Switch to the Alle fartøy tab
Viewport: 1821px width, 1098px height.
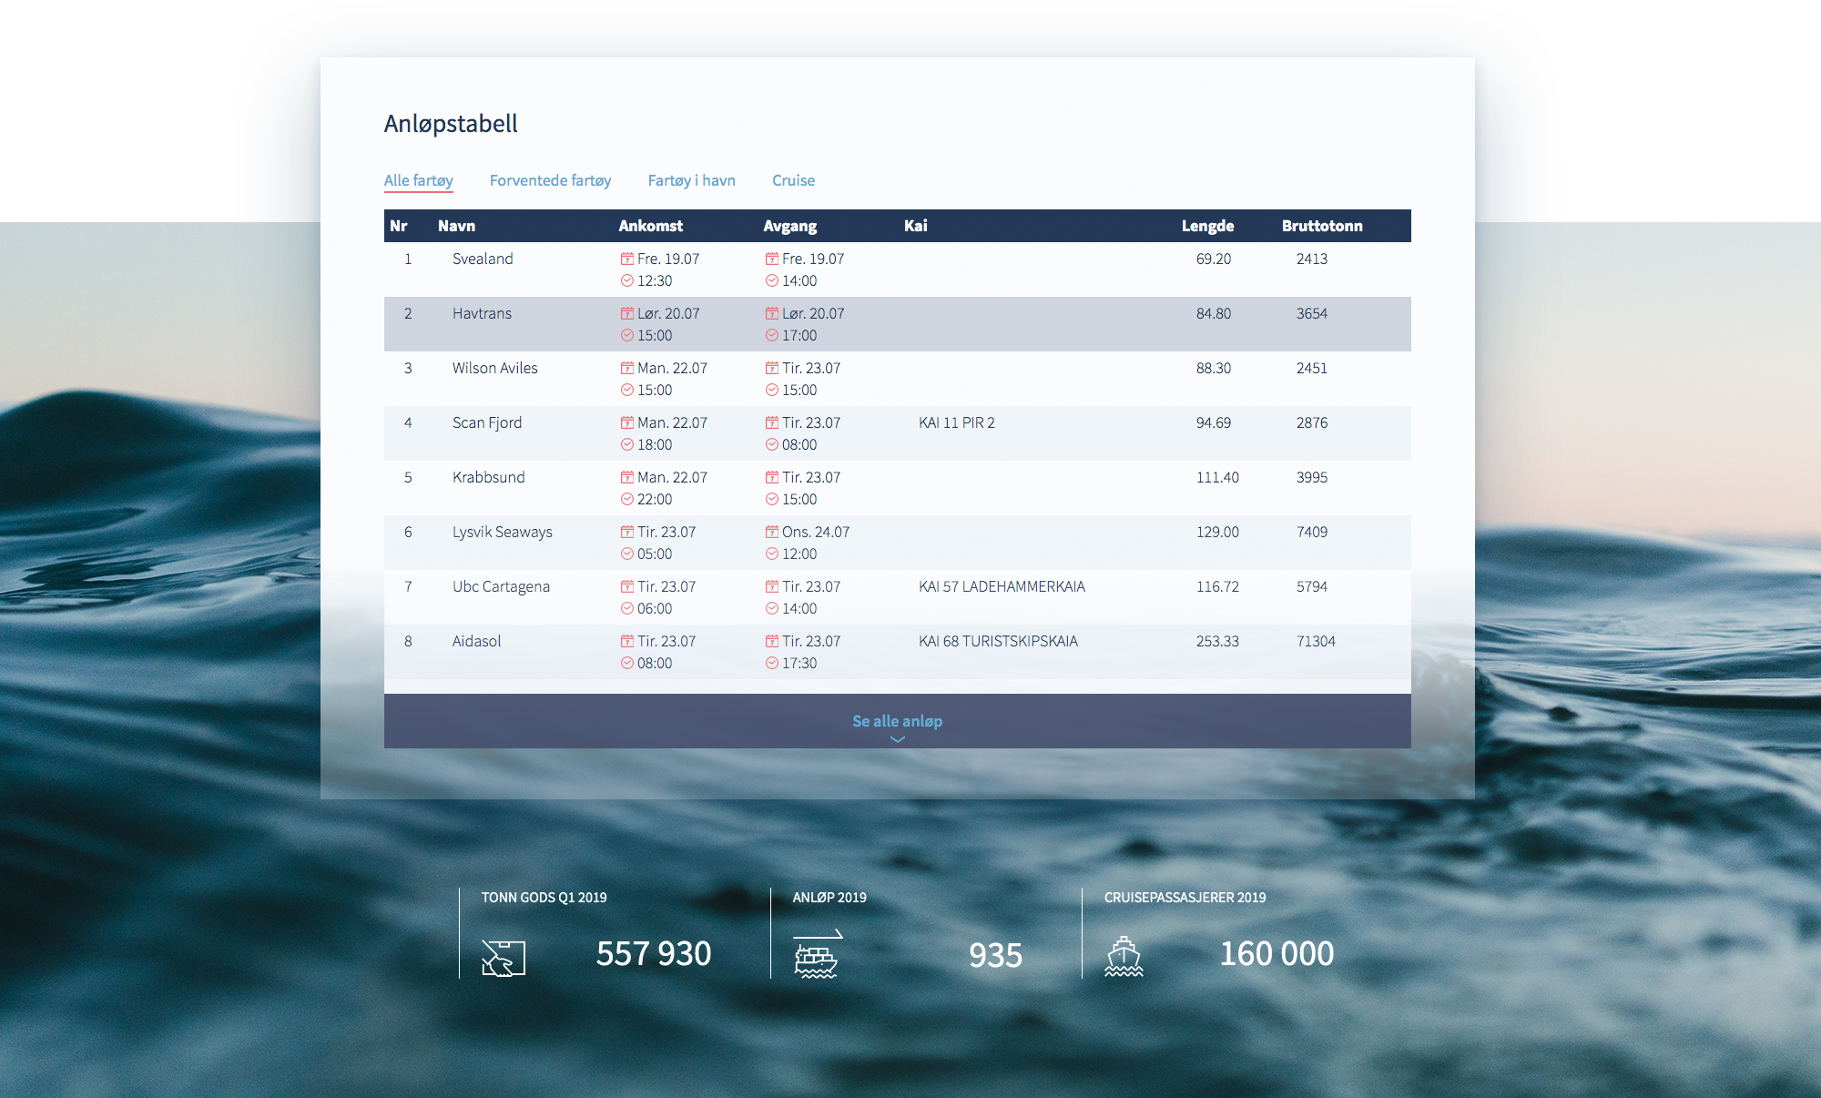click(x=418, y=180)
